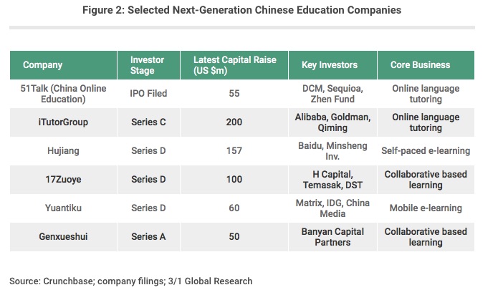Screen dimensions: 503x295
Task: Select the 157 capital raise value
Action: [234, 151]
